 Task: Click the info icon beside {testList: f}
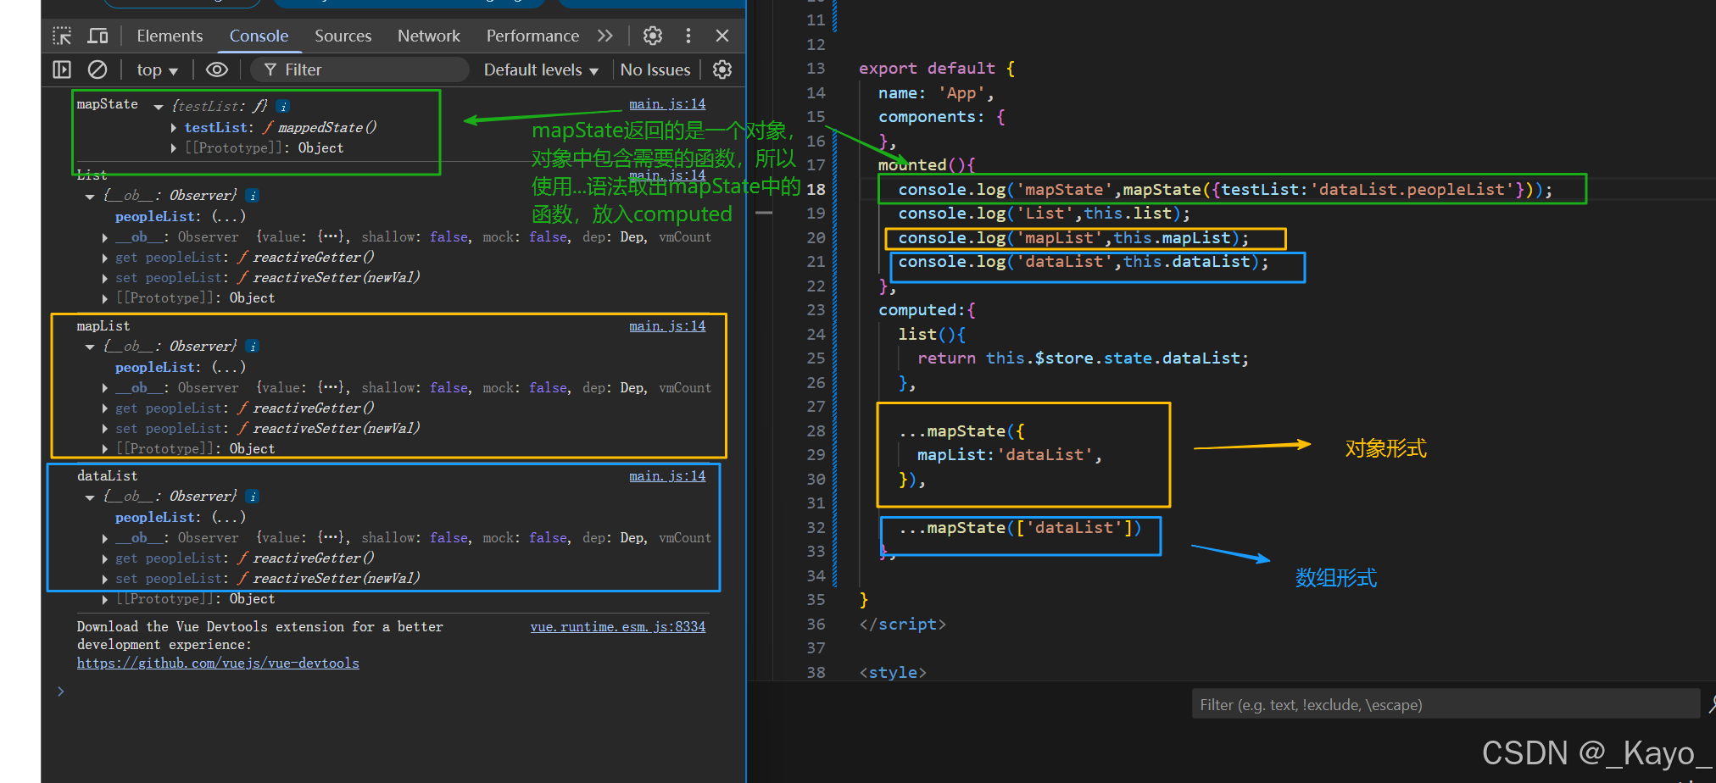[x=283, y=106]
